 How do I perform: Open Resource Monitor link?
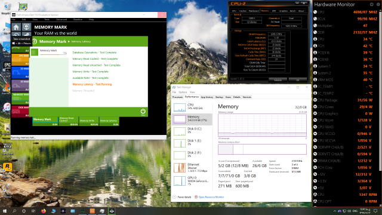click(211, 197)
